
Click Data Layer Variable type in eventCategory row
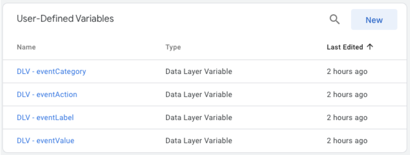[x=199, y=71]
